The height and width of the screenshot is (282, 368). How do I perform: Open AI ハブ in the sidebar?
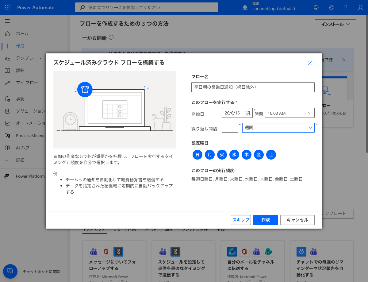pos(23,148)
